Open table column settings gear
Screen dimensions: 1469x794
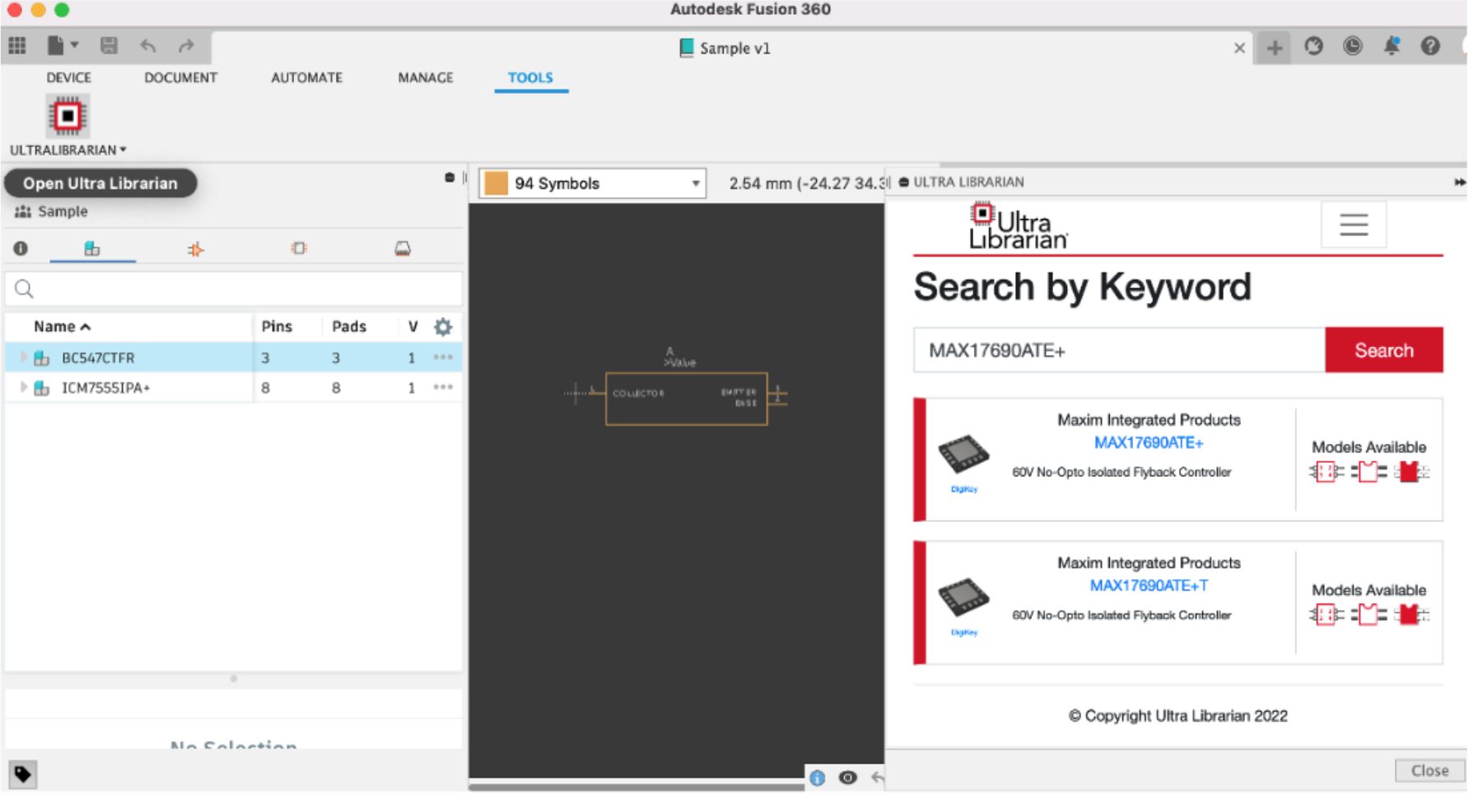[x=443, y=327]
